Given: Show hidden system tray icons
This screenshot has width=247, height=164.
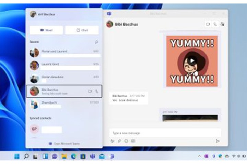Looking at the screenshot, I should click(x=199, y=156).
